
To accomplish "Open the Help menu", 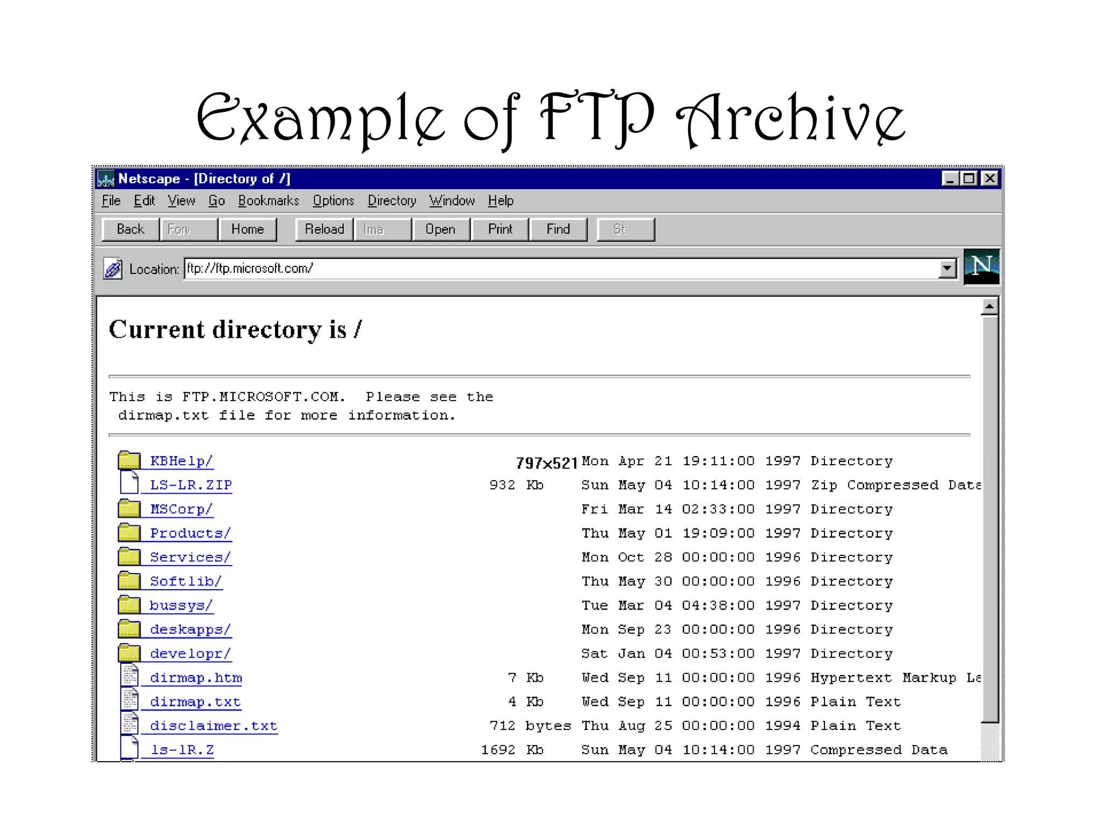I will click(501, 200).
